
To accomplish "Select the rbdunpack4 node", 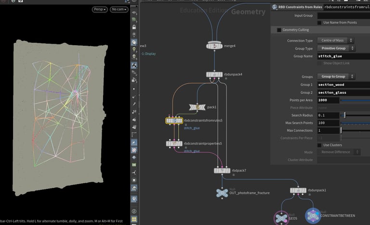I will tap(214, 75).
